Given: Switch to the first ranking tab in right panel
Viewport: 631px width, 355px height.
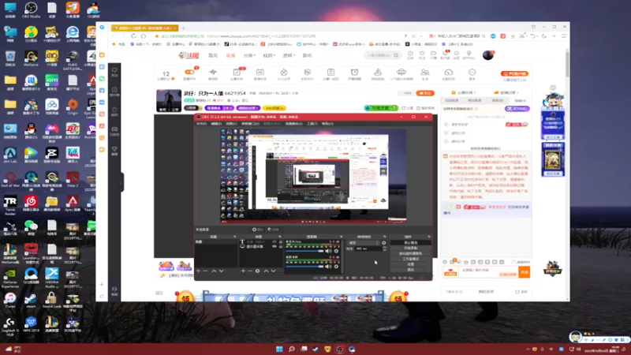Looking at the screenshot, I should click(452, 101).
